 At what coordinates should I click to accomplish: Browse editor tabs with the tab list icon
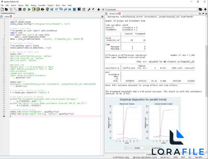coord(2,17)
